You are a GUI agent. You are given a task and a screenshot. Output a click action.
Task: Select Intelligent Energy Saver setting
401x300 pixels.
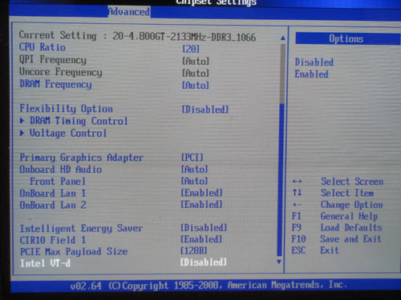tap(82, 229)
